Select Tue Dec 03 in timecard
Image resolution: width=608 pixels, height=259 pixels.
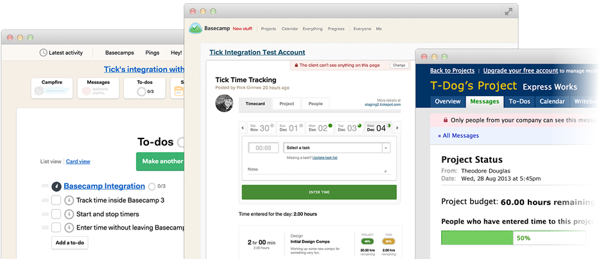pyautogui.click(x=349, y=128)
